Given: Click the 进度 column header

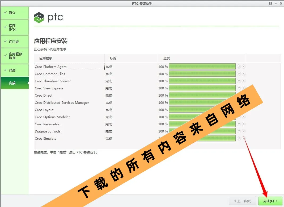Looking at the screenshot, I should [x=202, y=58].
